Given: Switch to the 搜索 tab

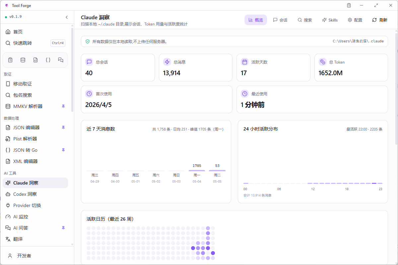Looking at the screenshot, I should (305, 20).
